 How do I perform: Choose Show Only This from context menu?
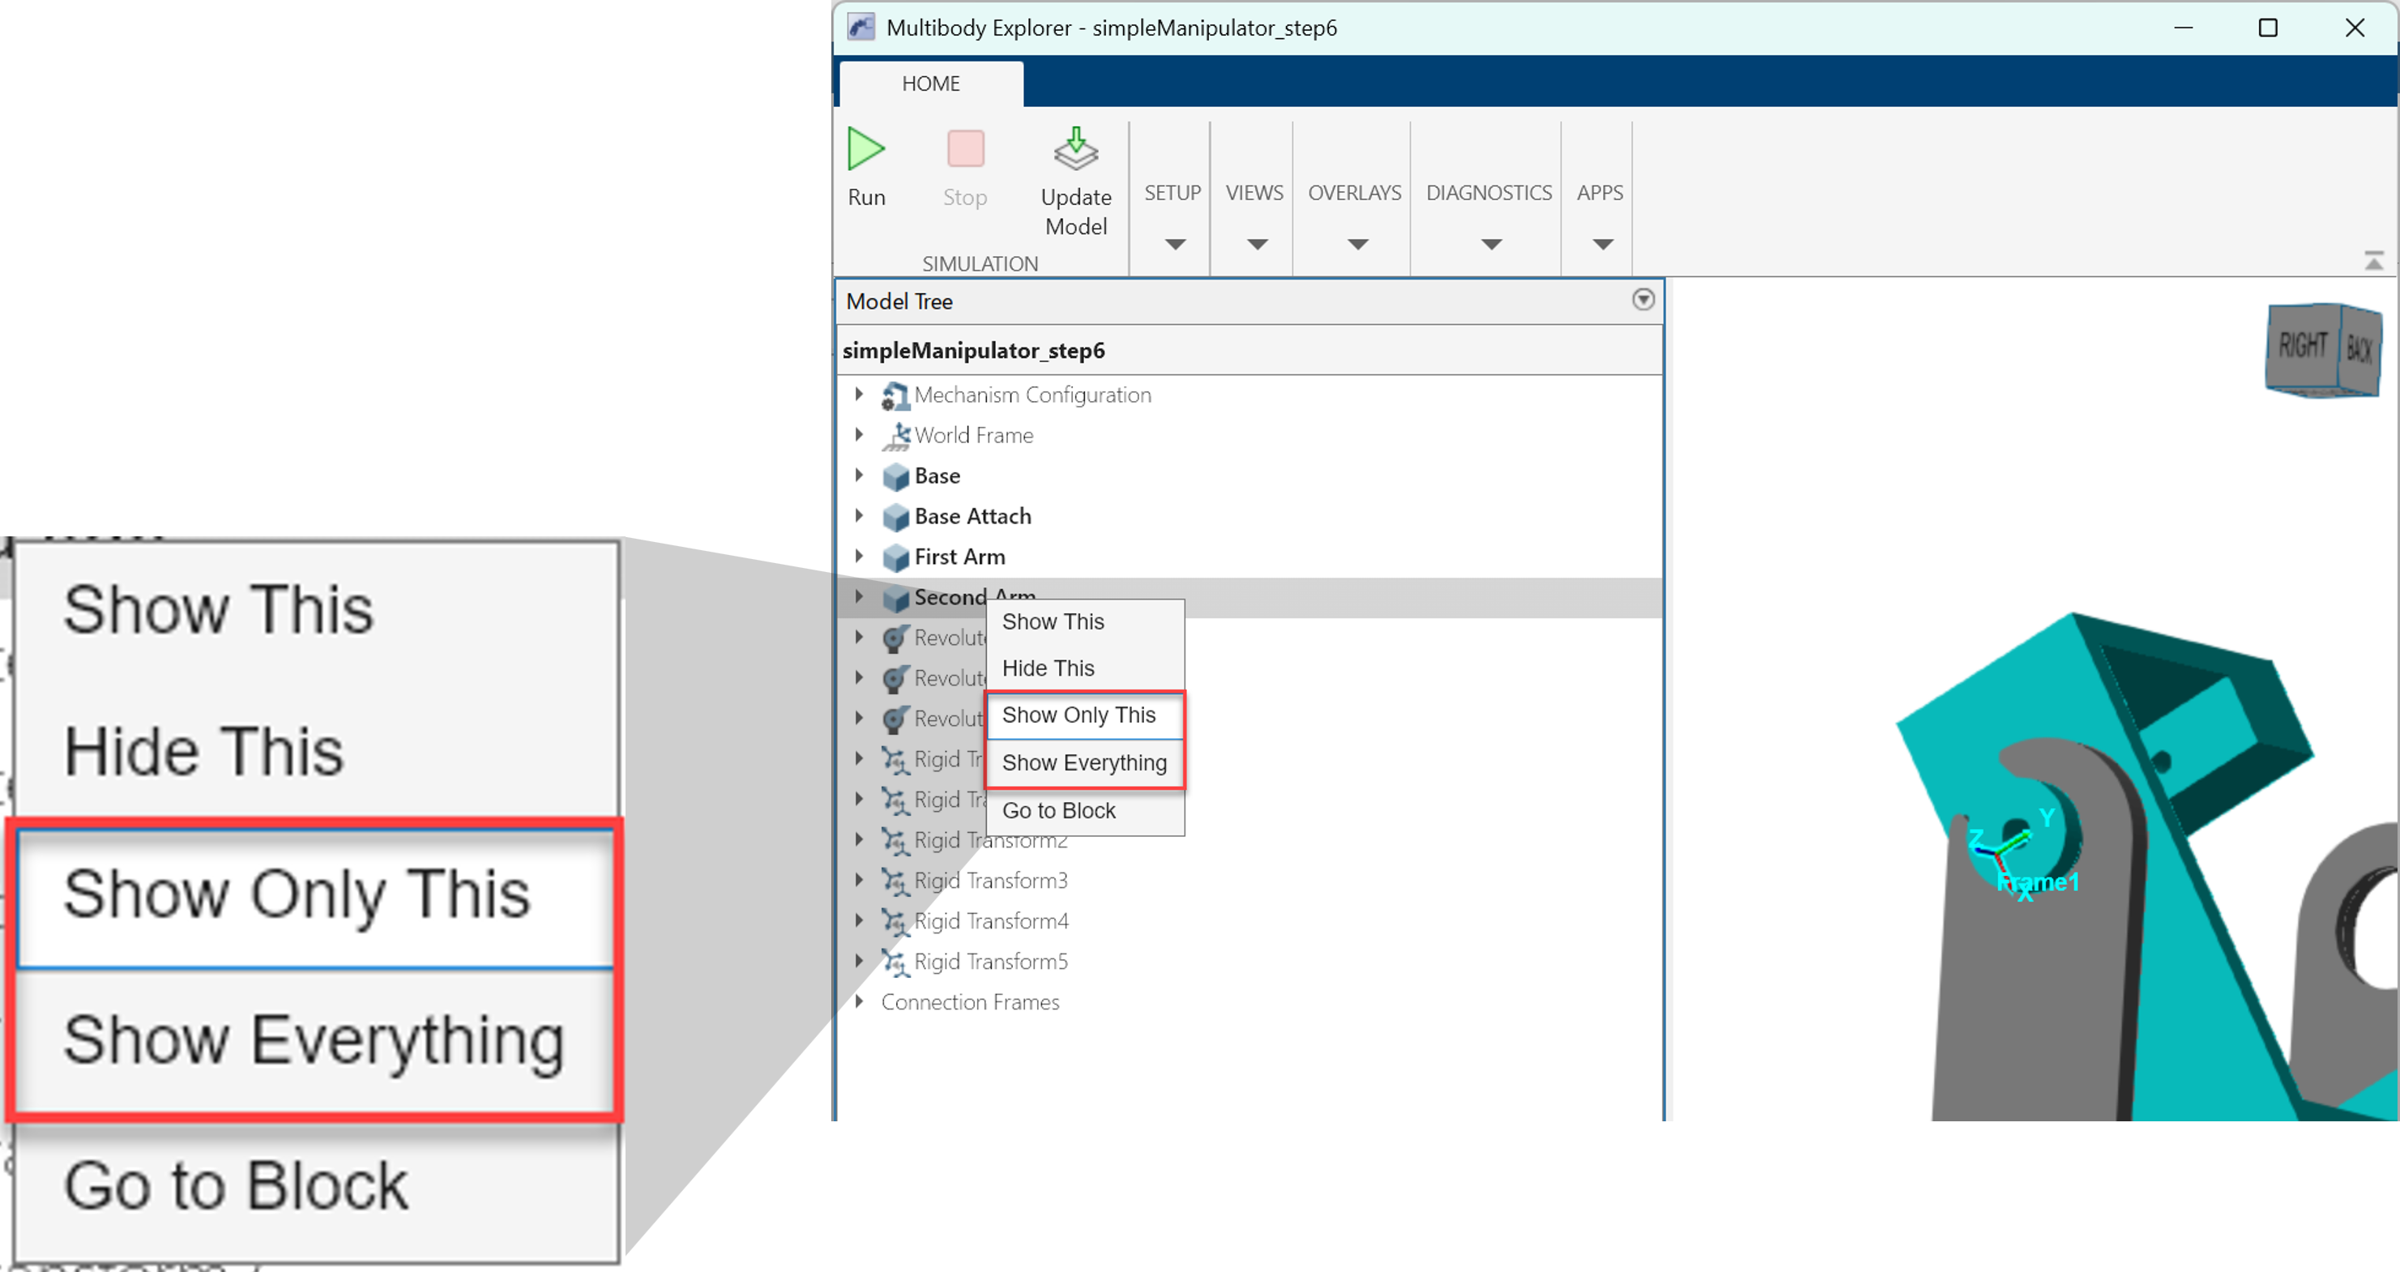pos(1079,715)
